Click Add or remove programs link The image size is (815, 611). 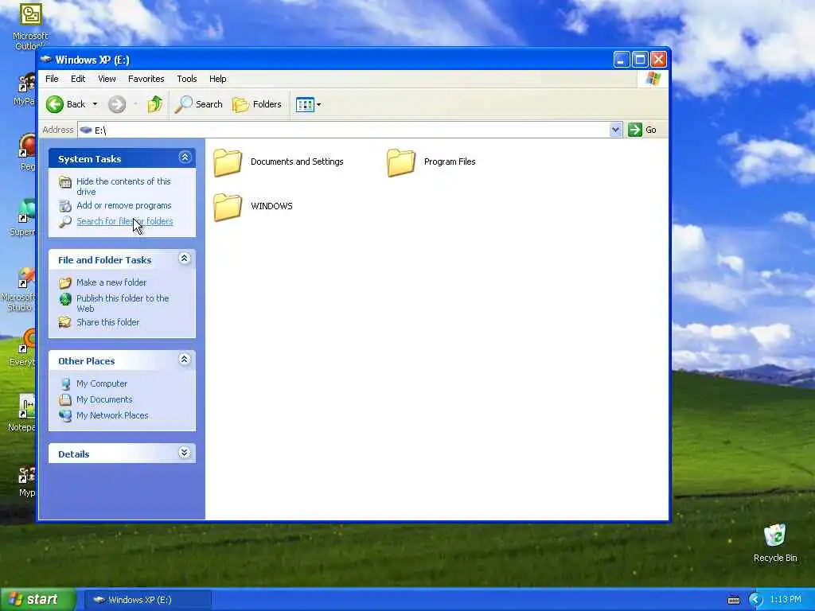(123, 206)
